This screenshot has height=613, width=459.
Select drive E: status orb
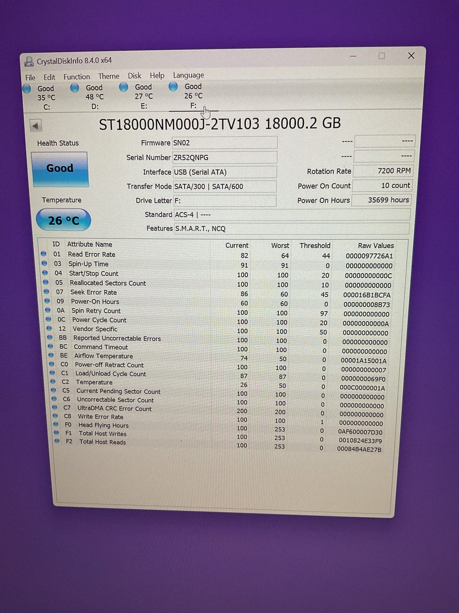click(123, 87)
